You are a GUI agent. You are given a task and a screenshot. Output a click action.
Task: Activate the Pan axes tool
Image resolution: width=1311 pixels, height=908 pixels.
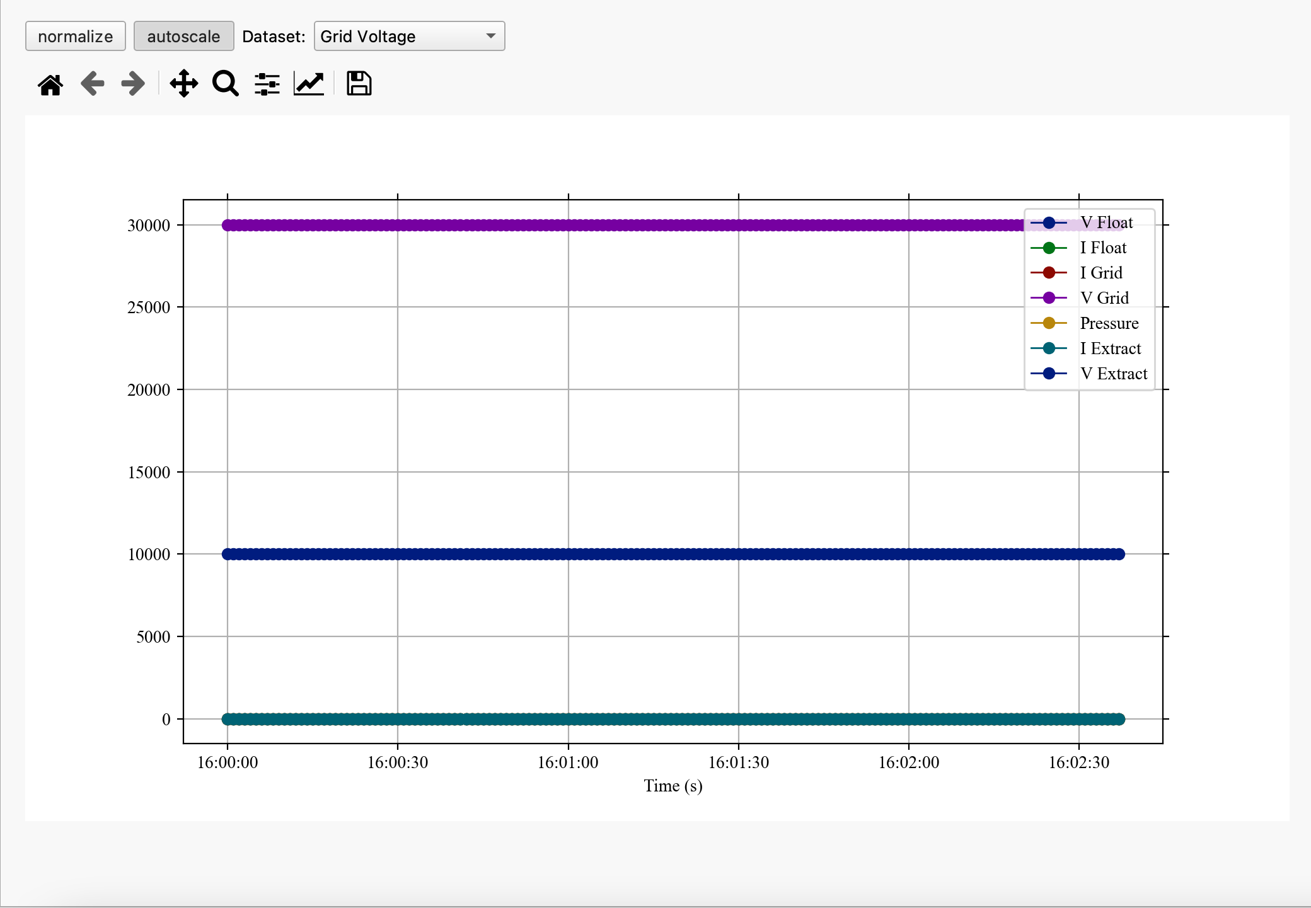click(x=183, y=84)
